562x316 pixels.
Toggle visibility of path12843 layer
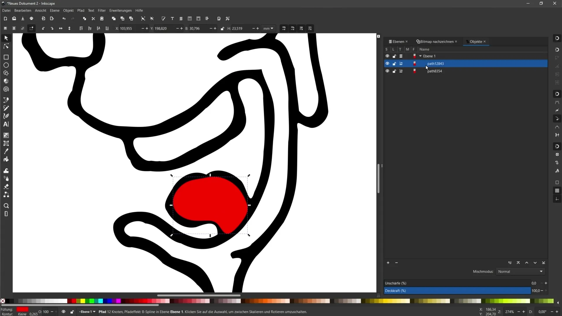[387, 64]
